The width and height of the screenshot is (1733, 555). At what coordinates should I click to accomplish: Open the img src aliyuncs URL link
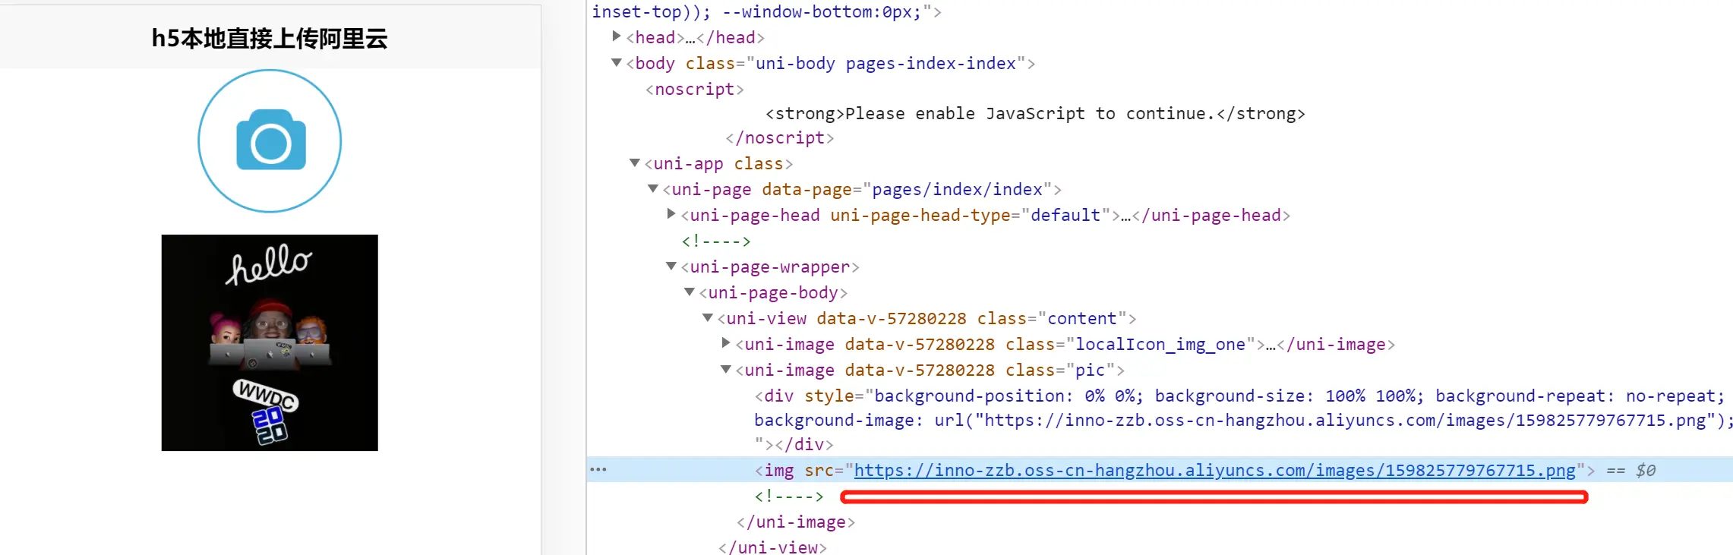[1214, 471]
